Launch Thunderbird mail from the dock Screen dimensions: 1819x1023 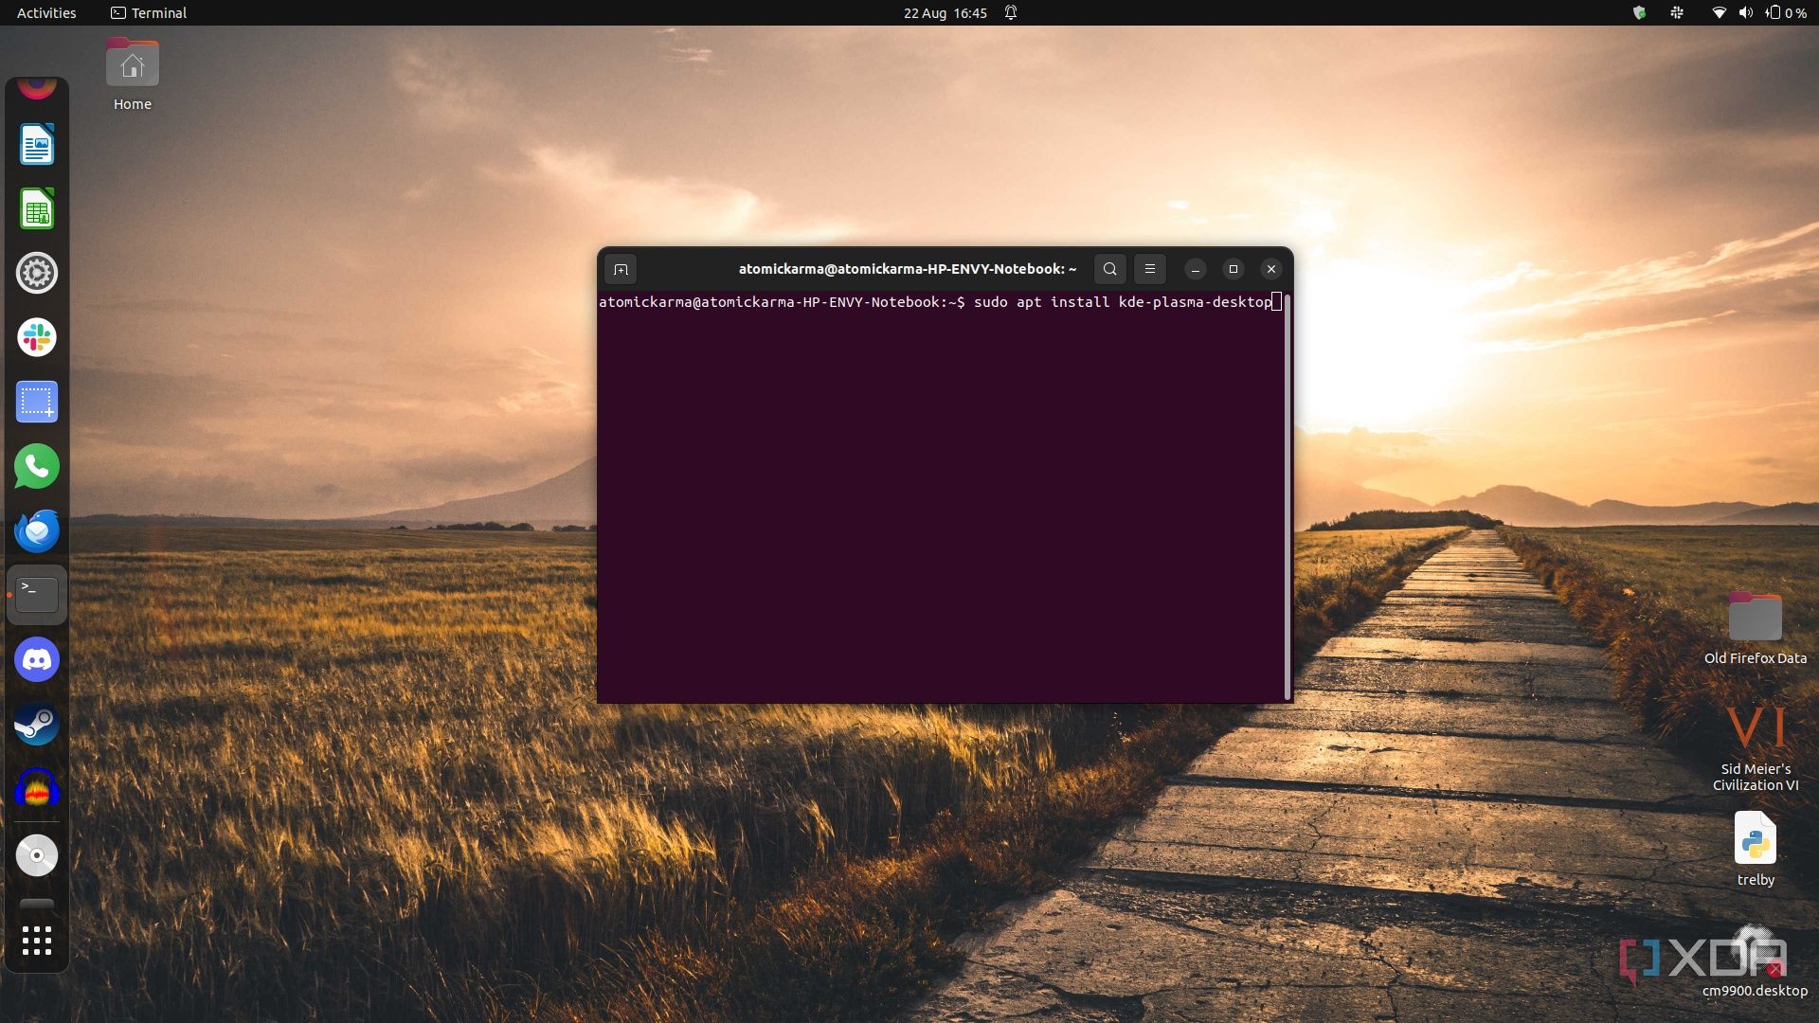(x=37, y=531)
